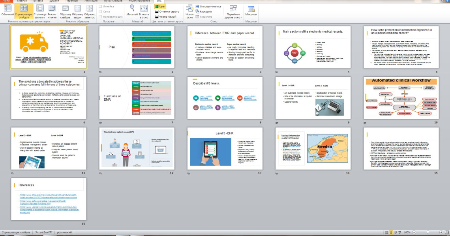Open the Файл tab
Screen dimensions: 450x236
6,1
